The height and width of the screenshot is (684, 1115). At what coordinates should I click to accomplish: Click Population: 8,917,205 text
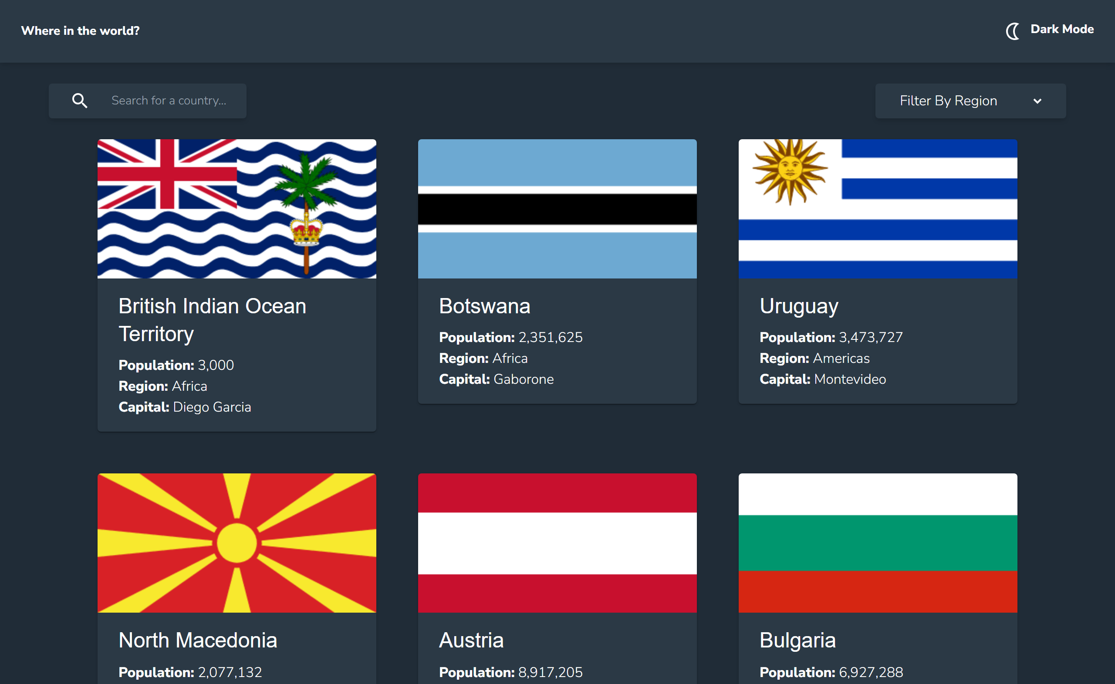point(510,672)
